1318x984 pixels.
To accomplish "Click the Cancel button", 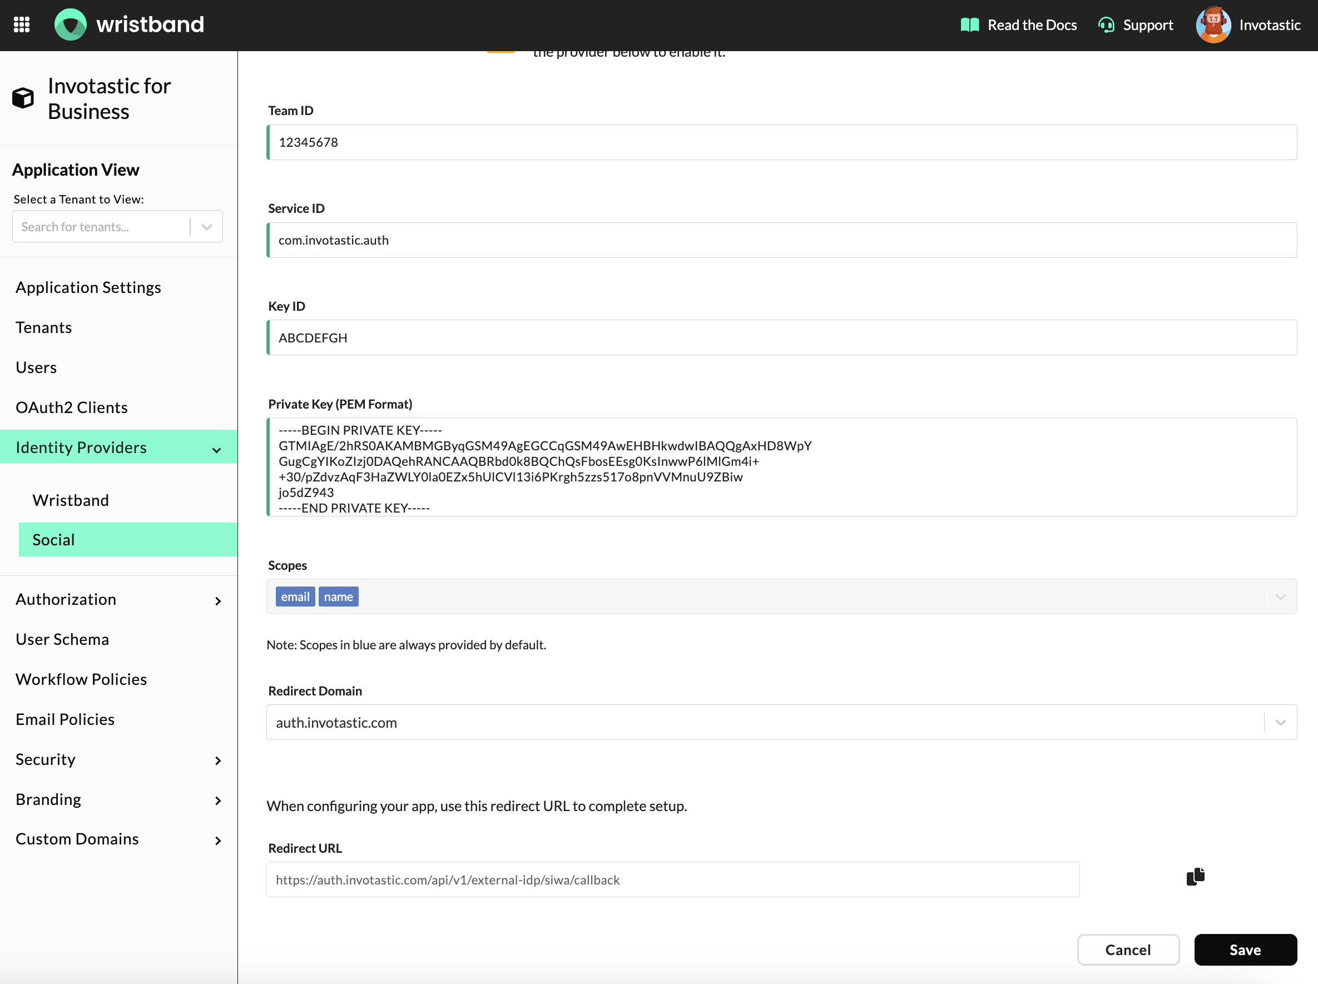I will 1128,950.
